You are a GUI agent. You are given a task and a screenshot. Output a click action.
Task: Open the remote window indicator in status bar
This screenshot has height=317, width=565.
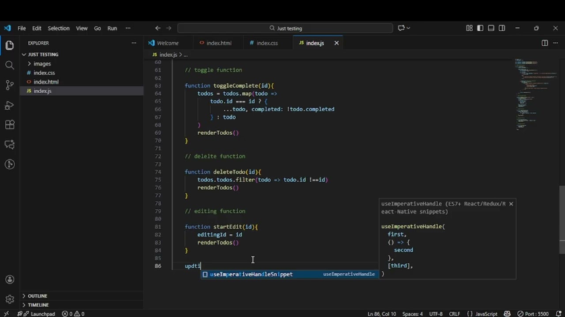[7, 314]
